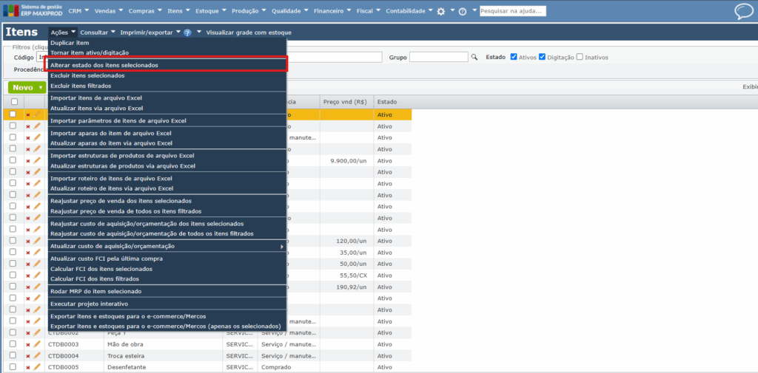Delete item CTDB0003 with red X
The height and width of the screenshot is (373, 758).
coord(28,345)
